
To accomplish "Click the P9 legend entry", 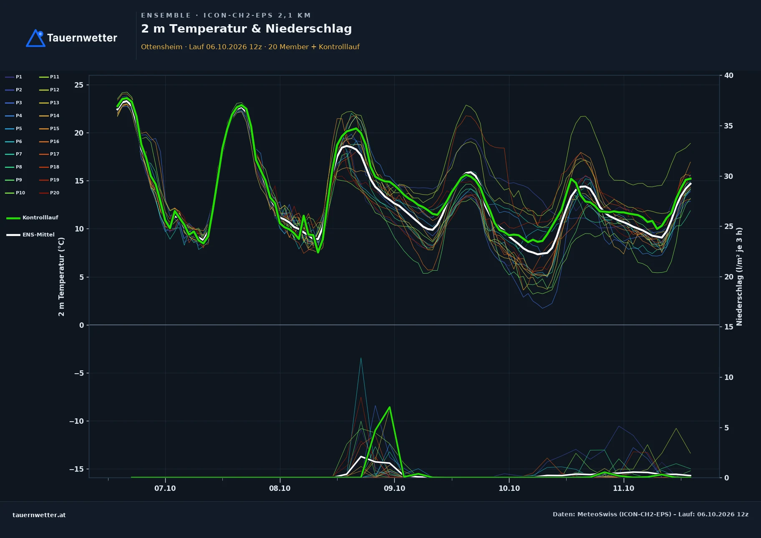I will [14, 180].
